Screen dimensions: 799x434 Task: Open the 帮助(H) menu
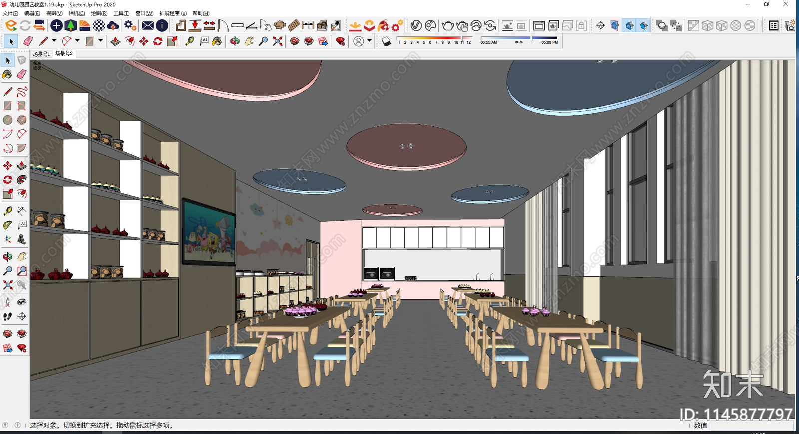tap(201, 13)
